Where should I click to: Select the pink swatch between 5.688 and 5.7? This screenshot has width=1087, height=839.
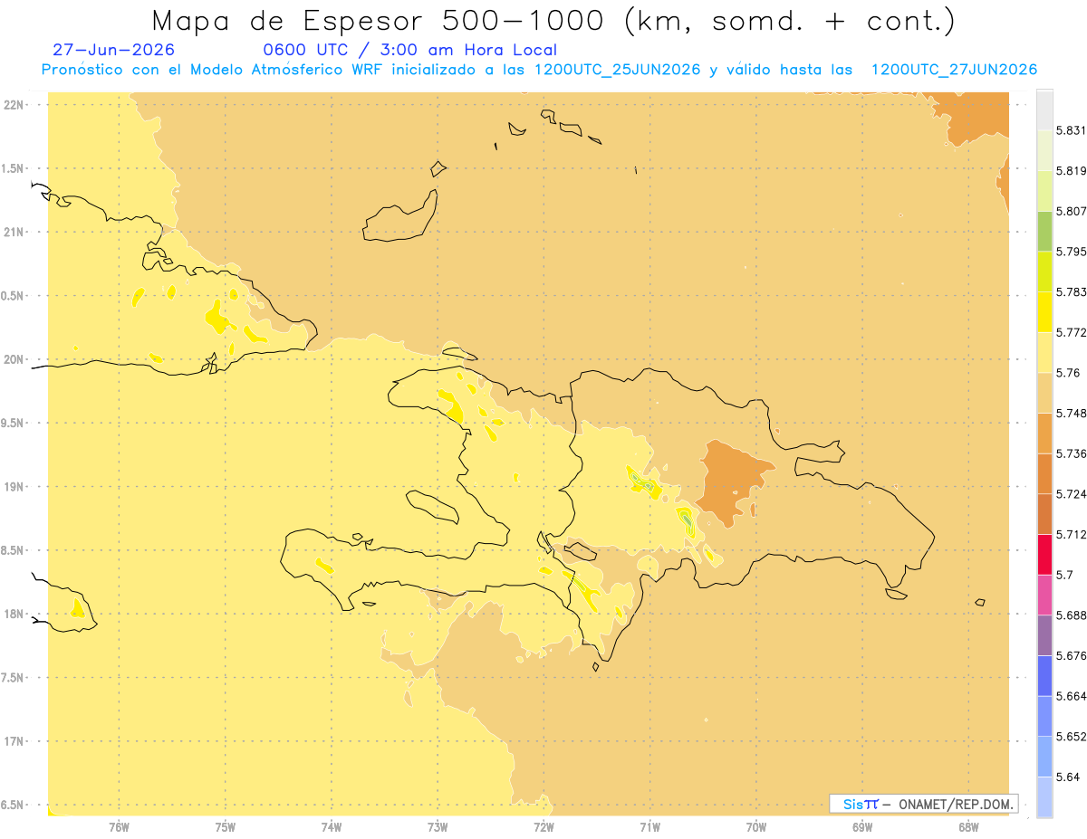(1044, 596)
